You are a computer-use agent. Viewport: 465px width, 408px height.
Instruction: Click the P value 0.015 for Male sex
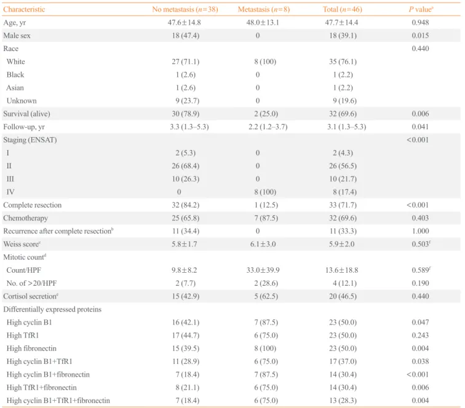click(420, 36)
